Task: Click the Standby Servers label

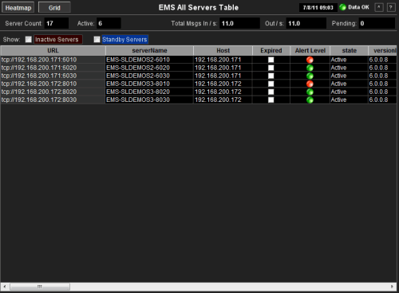Action: pos(124,40)
